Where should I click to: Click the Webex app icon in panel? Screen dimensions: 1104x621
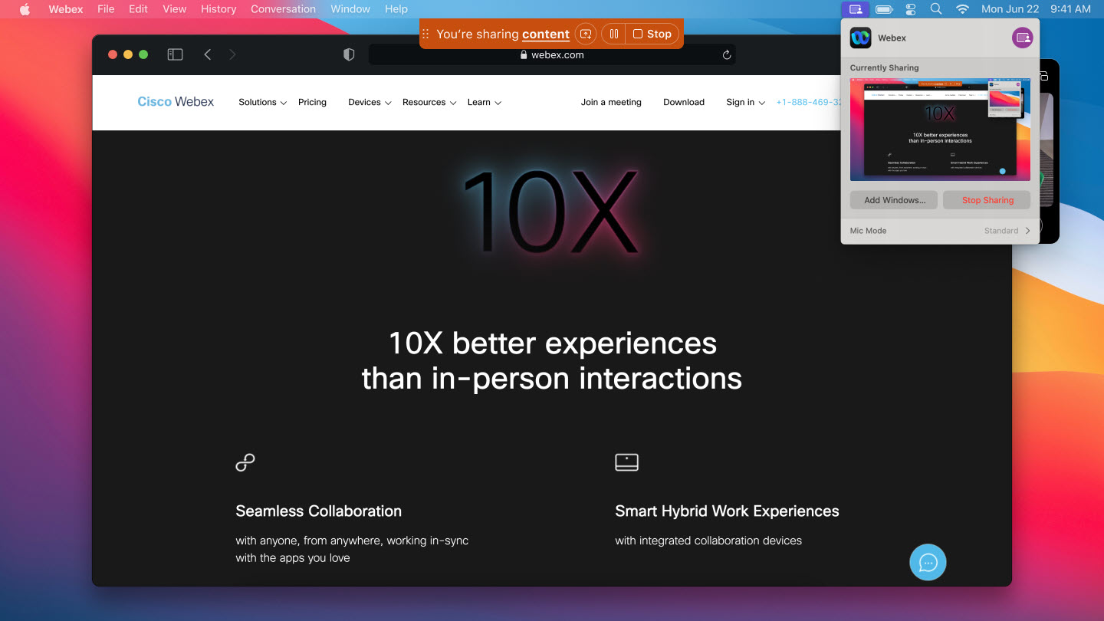tap(860, 38)
